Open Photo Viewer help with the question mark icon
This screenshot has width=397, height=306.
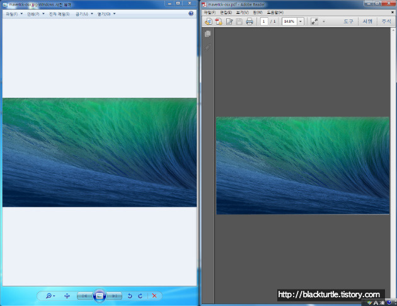pyautogui.click(x=191, y=13)
